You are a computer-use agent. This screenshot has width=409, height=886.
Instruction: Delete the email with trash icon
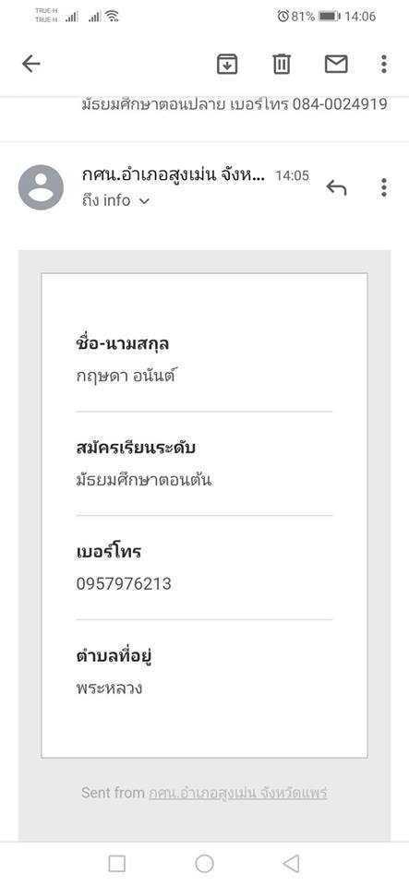click(x=282, y=64)
